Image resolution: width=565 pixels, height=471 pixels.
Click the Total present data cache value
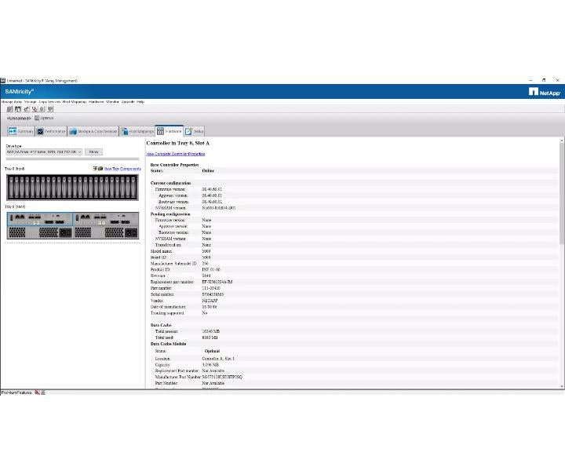[x=211, y=331]
